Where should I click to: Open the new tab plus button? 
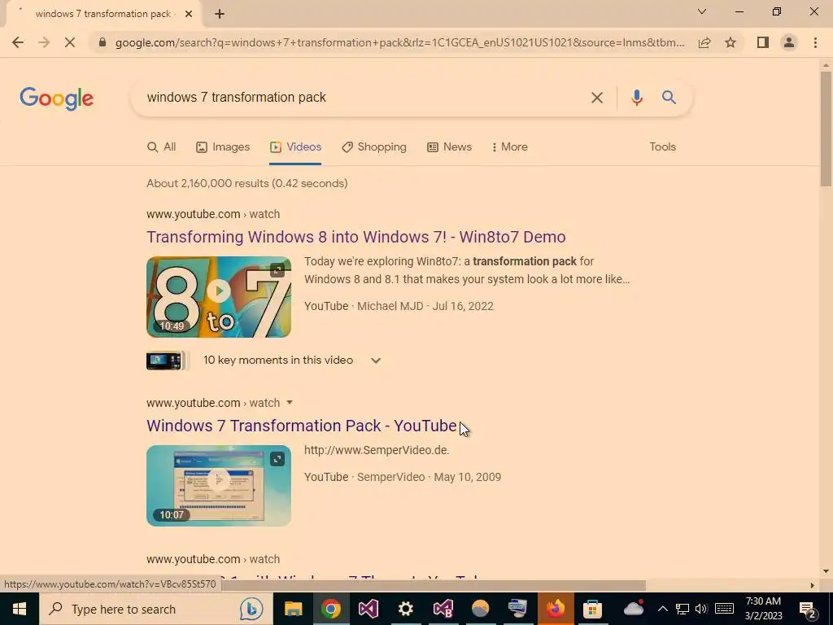220,15
